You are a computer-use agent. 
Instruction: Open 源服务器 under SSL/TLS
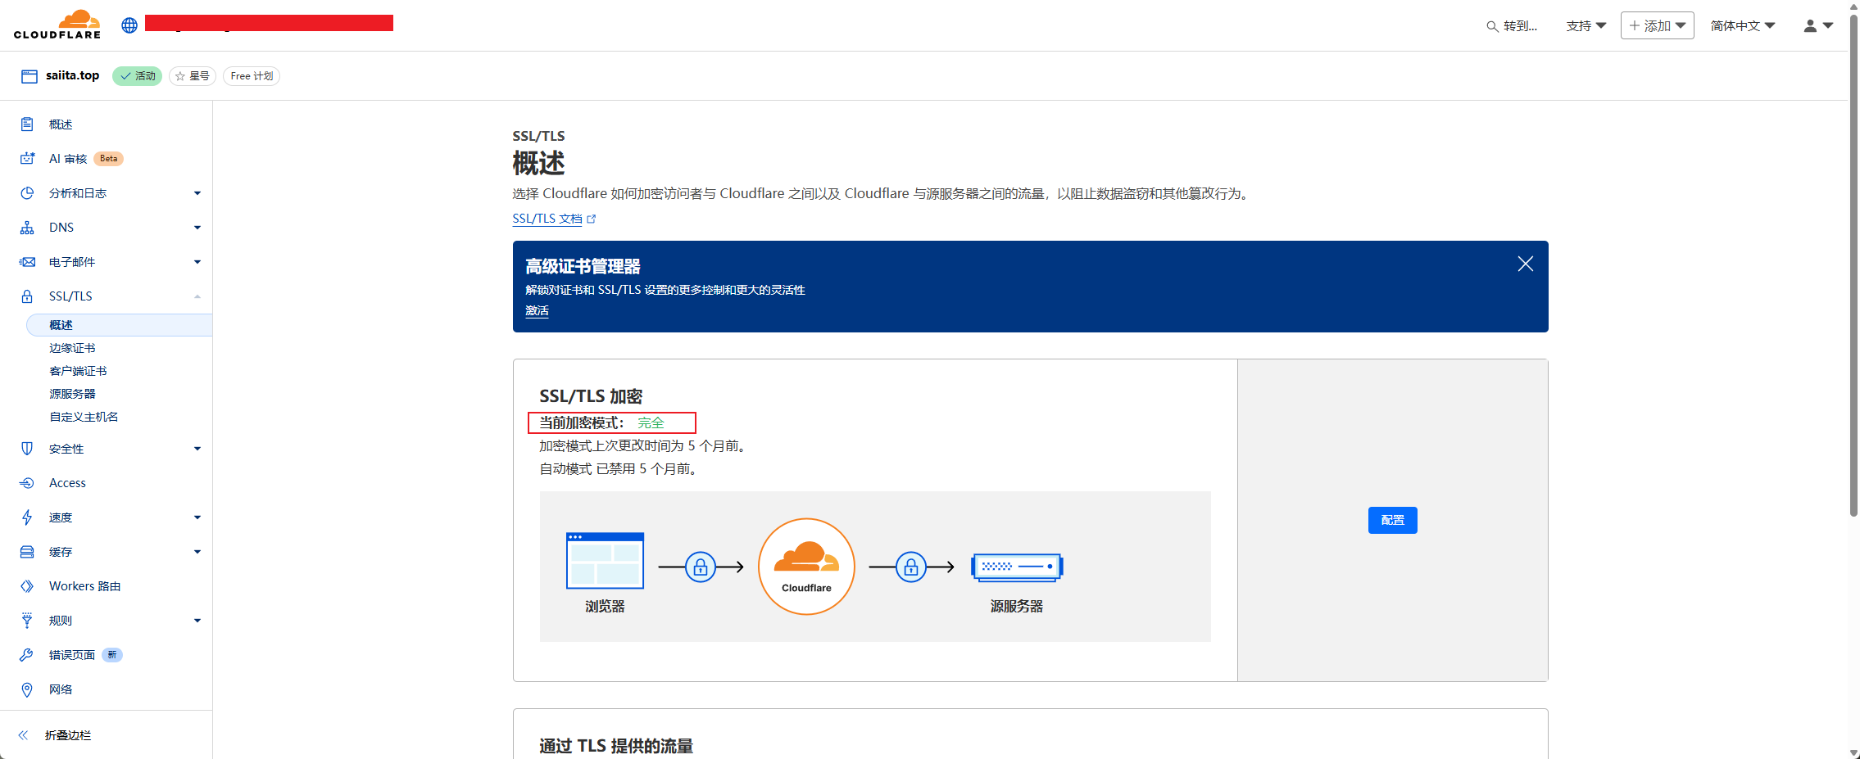point(72,394)
